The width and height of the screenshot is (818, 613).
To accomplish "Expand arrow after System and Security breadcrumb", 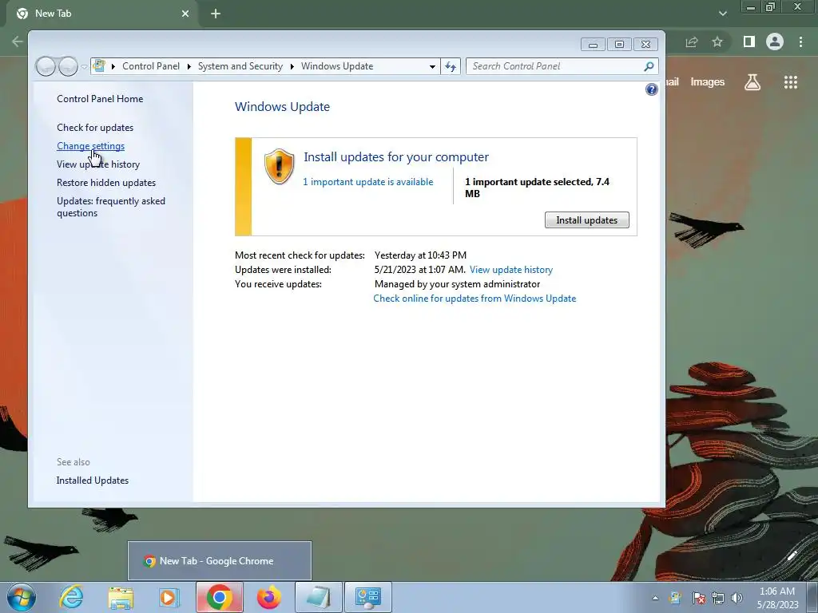I will tap(292, 67).
